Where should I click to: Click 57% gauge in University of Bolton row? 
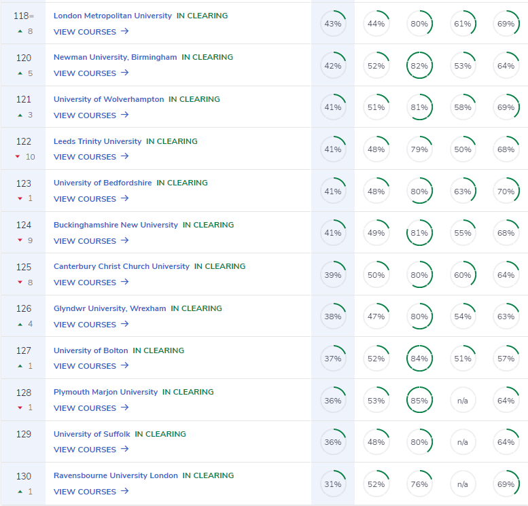(506, 358)
